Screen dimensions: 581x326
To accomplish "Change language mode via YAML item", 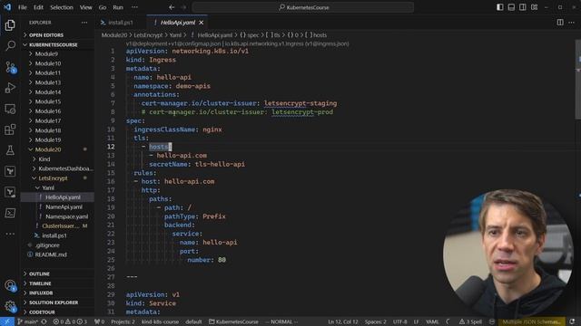I will (432, 321).
